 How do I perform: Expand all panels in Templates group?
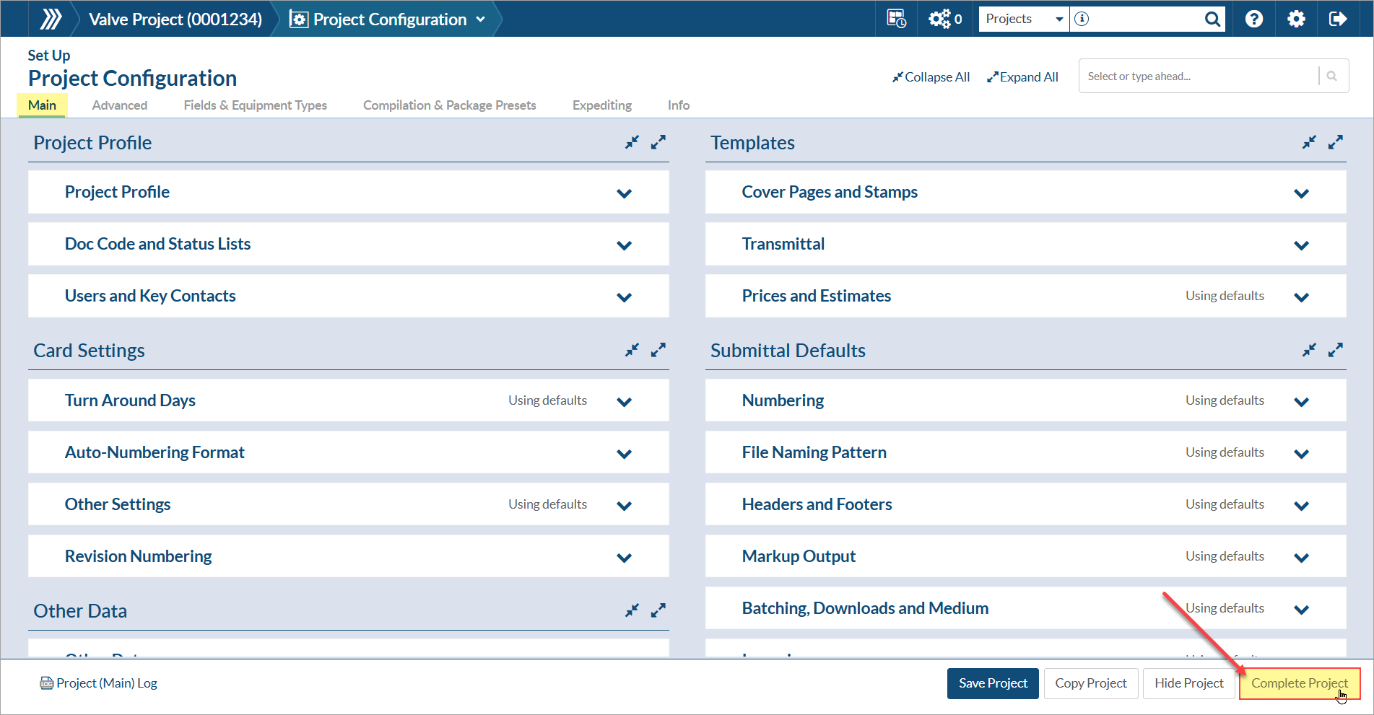click(1335, 143)
